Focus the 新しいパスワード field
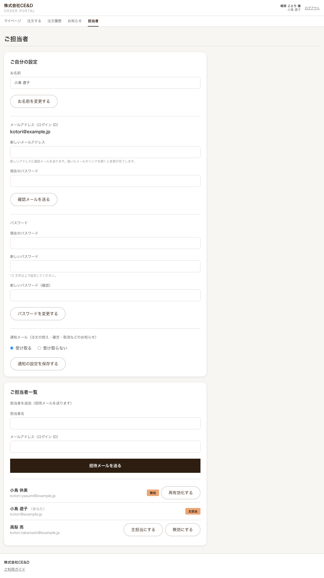 click(x=105, y=266)
